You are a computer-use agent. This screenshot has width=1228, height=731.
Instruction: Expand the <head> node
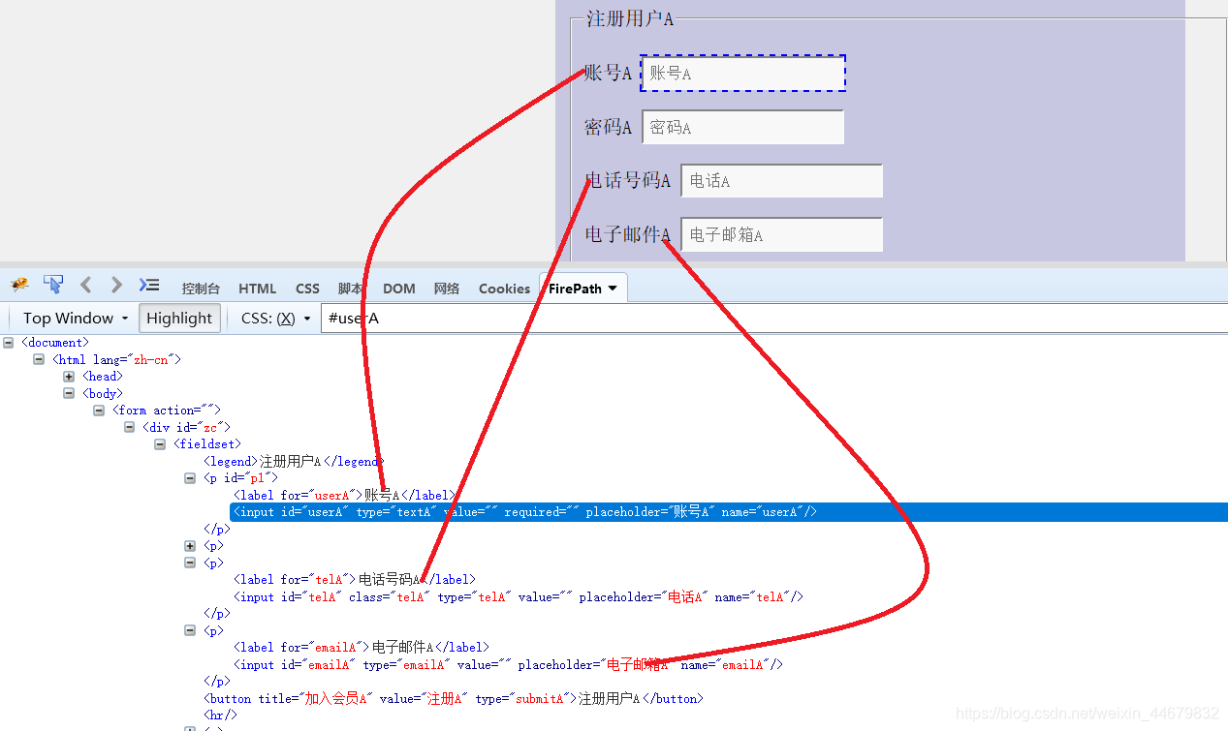point(69,376)
